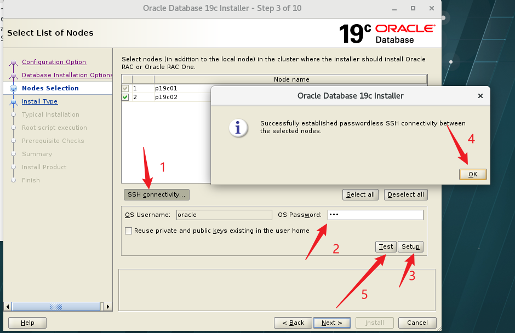Click the Install Type step bullet icon
Image resolution: width=515 pixels, height=333 pixels.
tap(14, 102)
